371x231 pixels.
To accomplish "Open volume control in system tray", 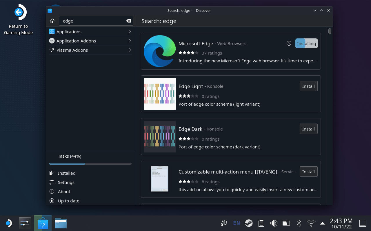I will coord(274,223).
